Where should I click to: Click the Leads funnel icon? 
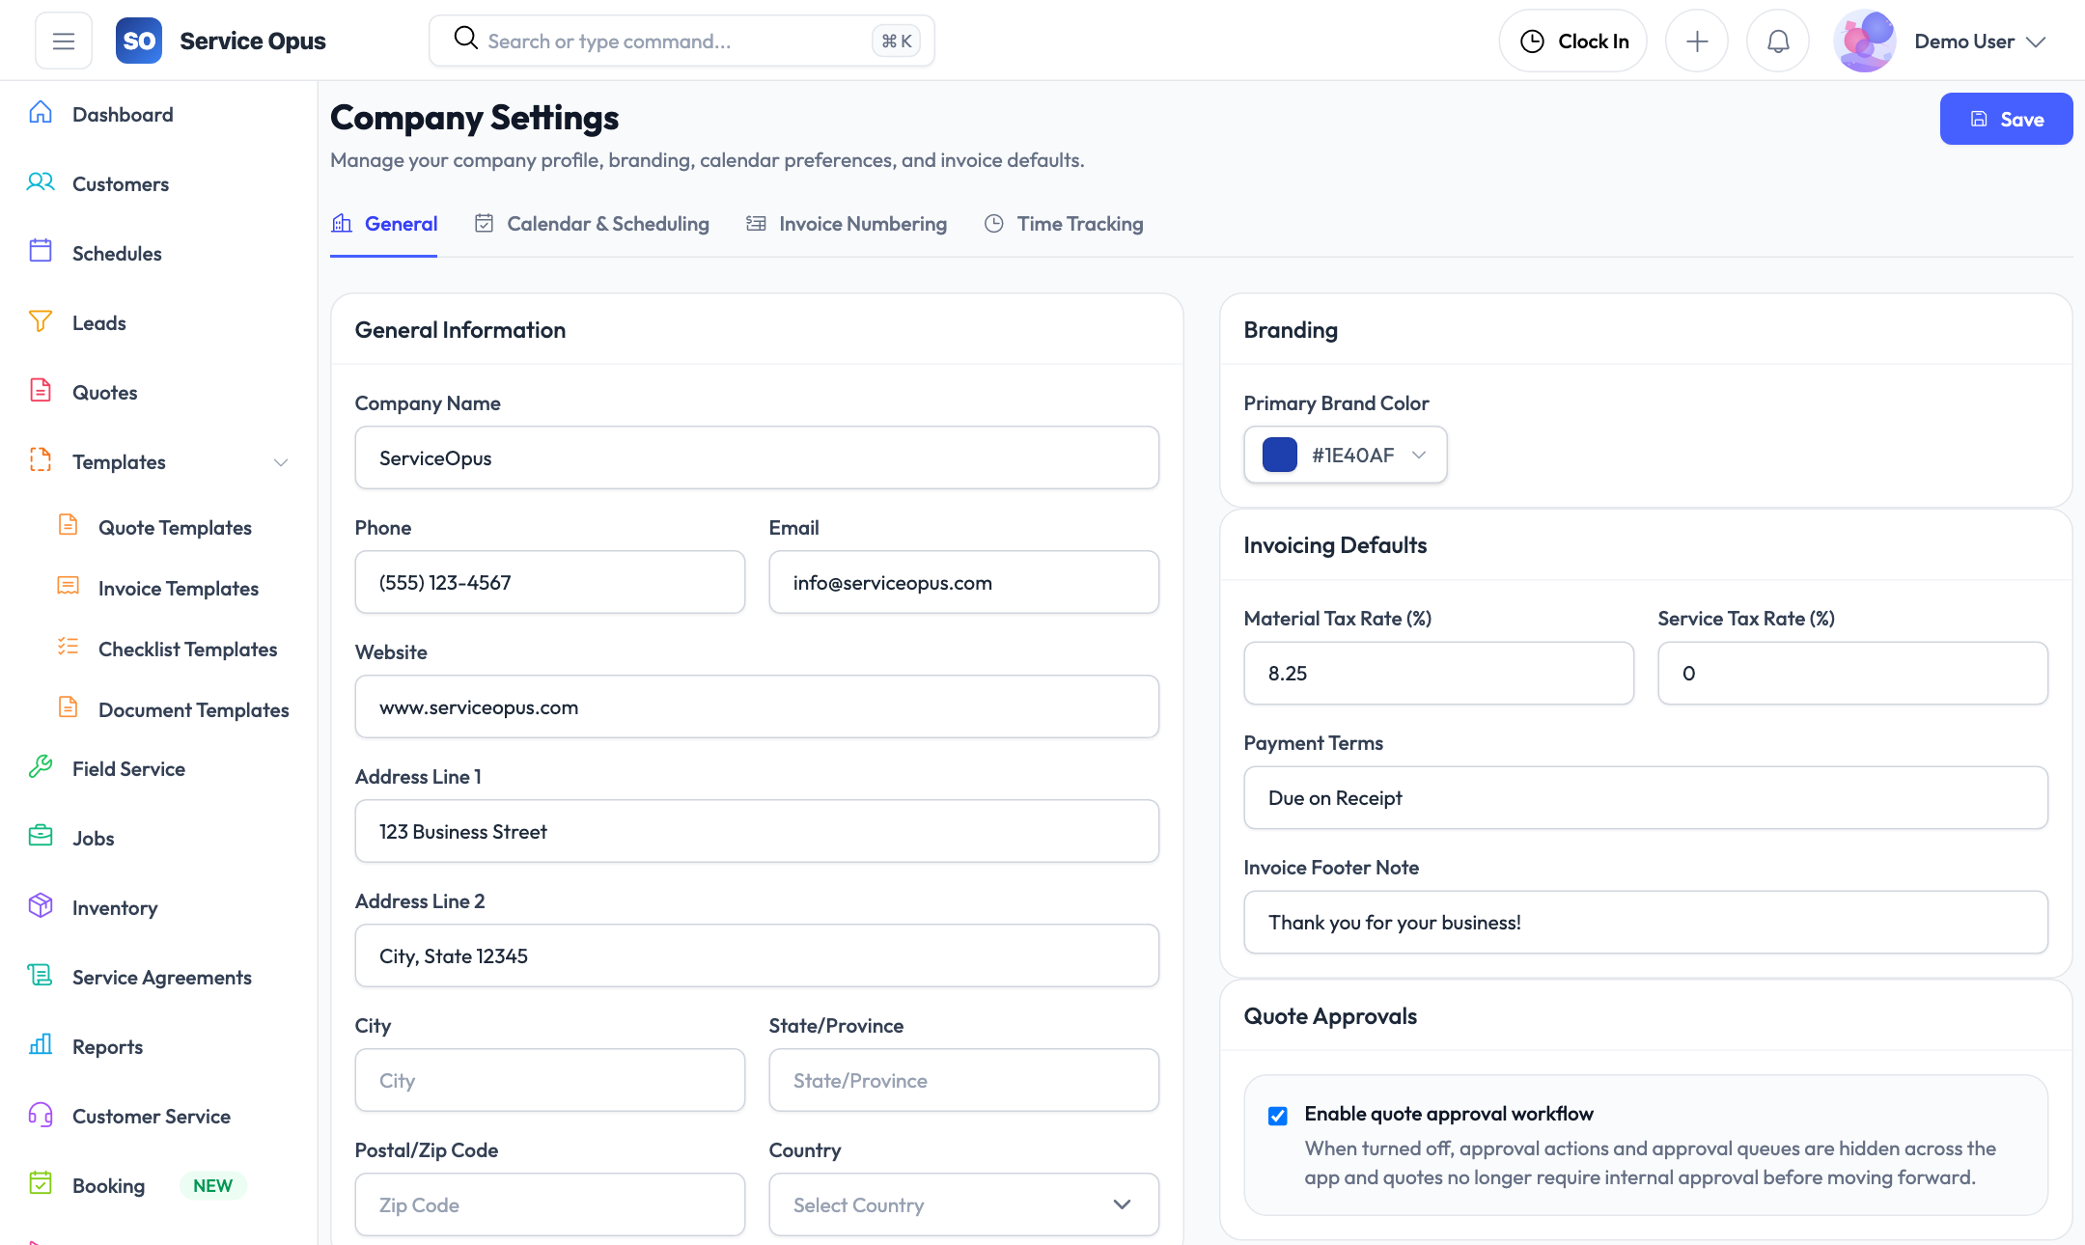pos(41,321)
